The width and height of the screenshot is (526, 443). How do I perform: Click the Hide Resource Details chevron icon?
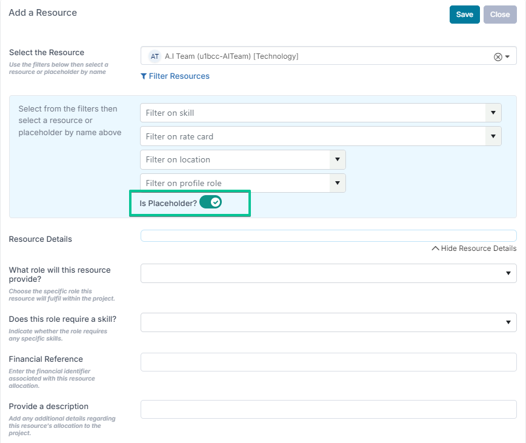[x=436, y=248]
